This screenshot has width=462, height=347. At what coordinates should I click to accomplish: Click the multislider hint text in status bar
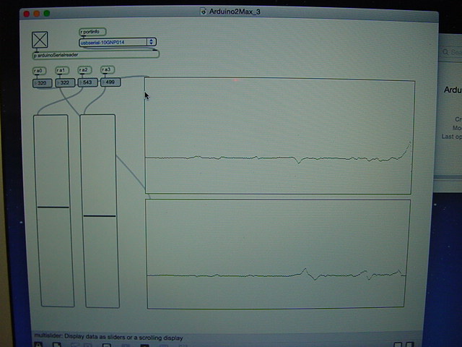point(108,337)
